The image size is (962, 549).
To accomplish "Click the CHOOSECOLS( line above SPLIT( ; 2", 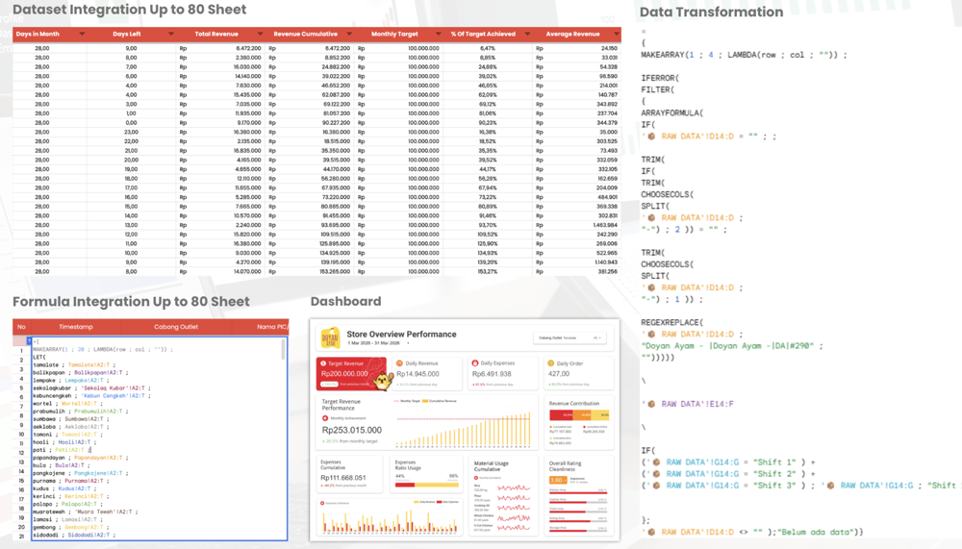I will click(668, 194).
